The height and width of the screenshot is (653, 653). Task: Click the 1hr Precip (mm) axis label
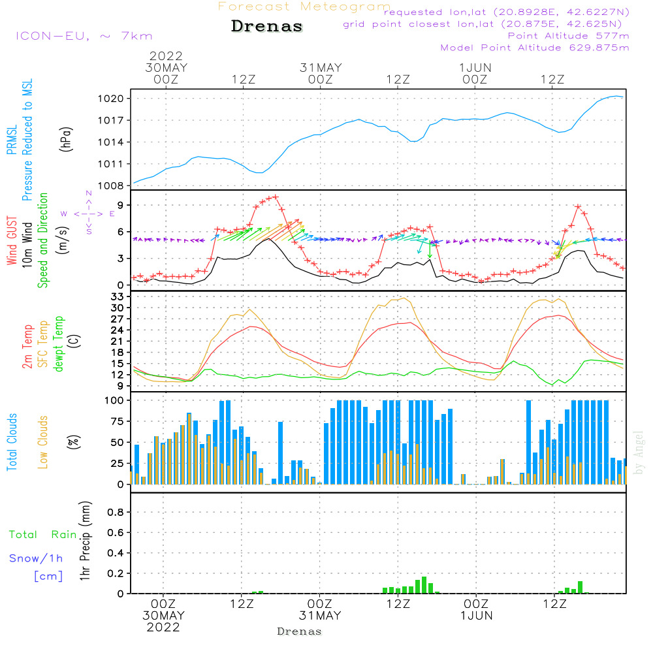tap(84, 542)
